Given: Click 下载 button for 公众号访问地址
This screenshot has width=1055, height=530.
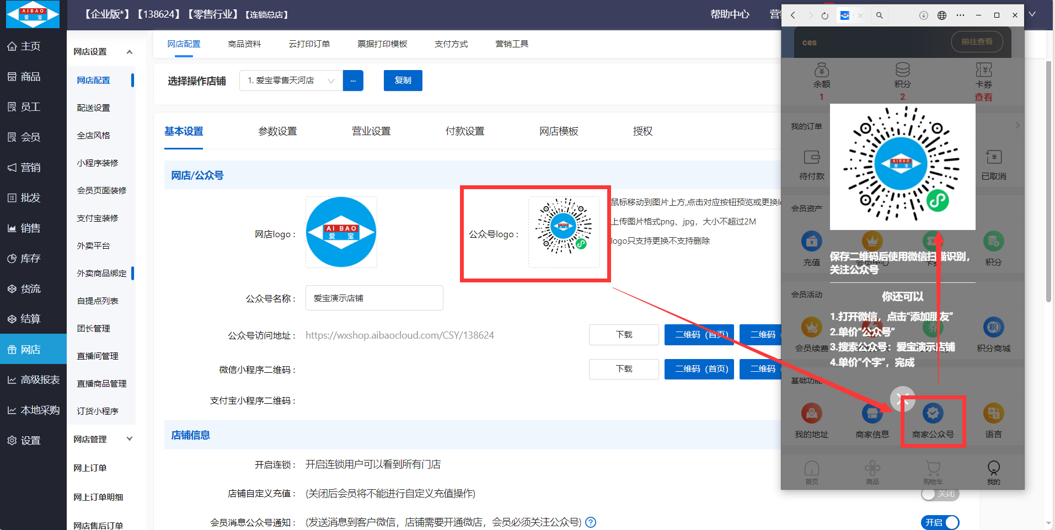Looking at the screenshot, I should tap(624, 335).
